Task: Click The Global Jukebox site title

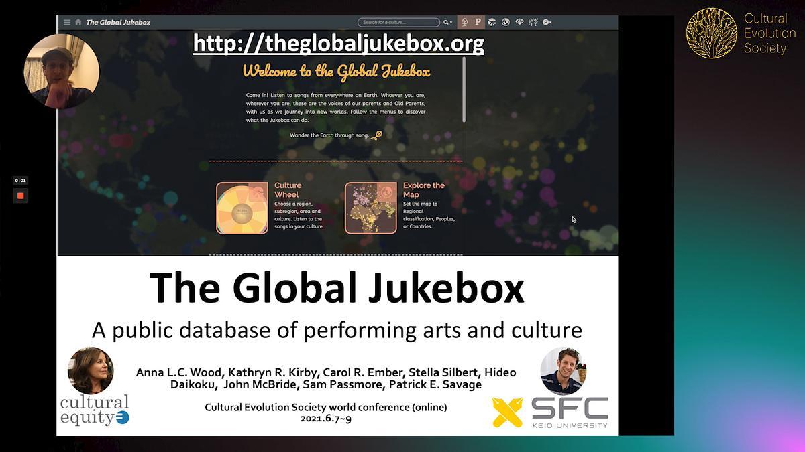Action: tap(118, 22)
